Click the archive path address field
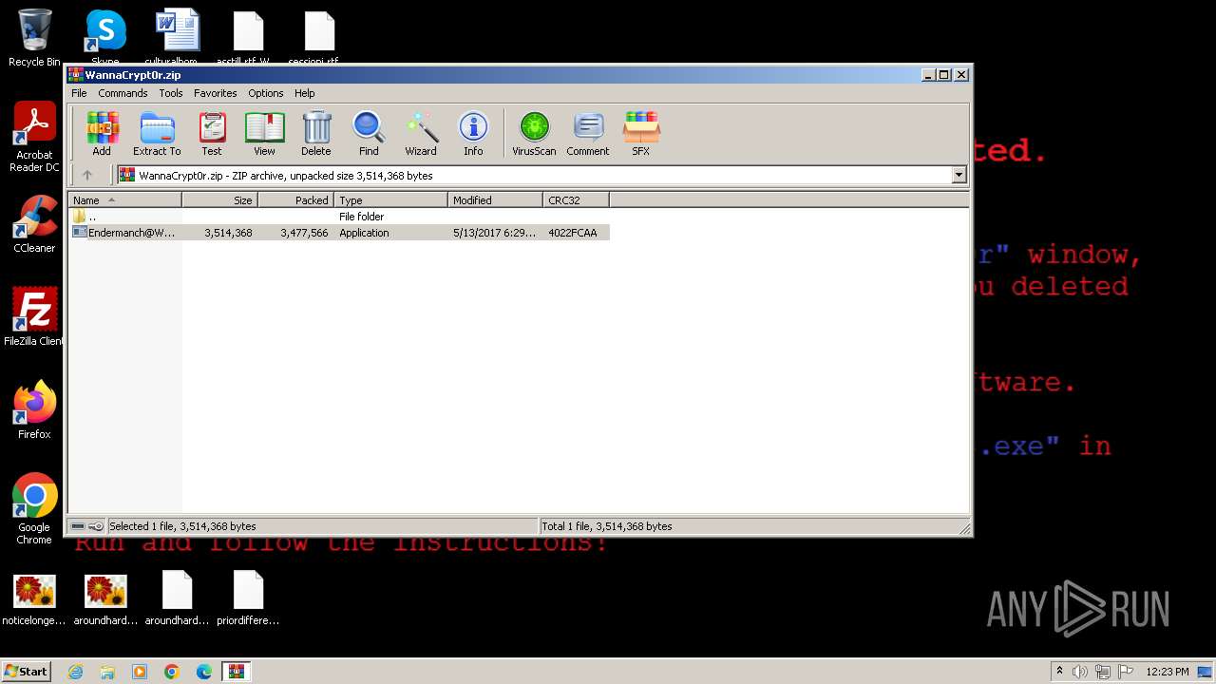Viewport: 1216px width, 684px height. pyautogui.click(x=534, y=175)
